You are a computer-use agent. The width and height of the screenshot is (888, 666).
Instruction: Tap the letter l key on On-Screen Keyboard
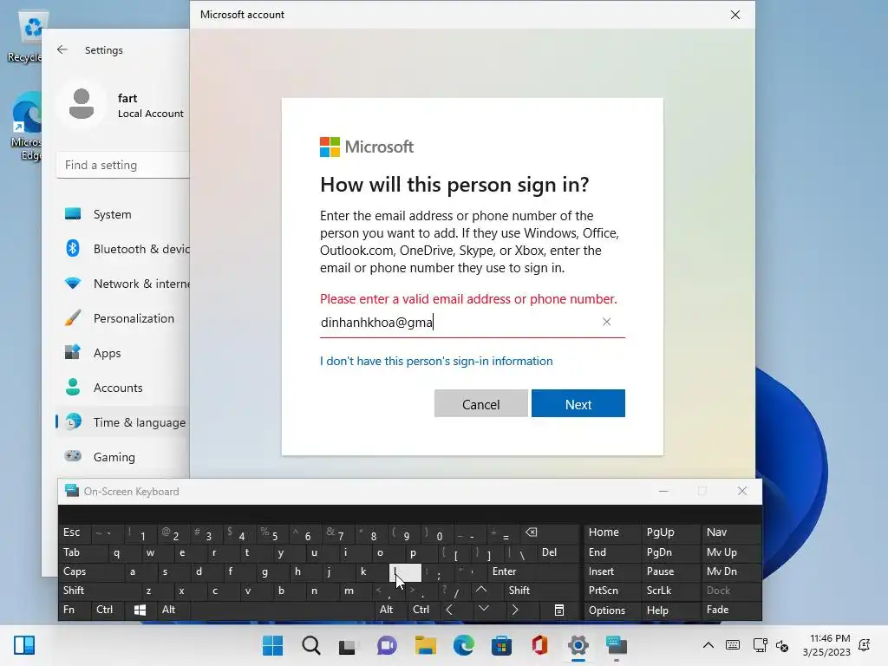point(406,572)
